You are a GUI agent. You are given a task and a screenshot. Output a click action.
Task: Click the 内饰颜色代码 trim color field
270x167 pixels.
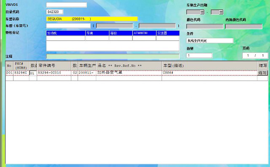pyautogui.click(x=244, y=26)
